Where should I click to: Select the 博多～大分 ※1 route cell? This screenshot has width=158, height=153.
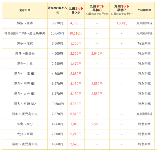point(25,94)
